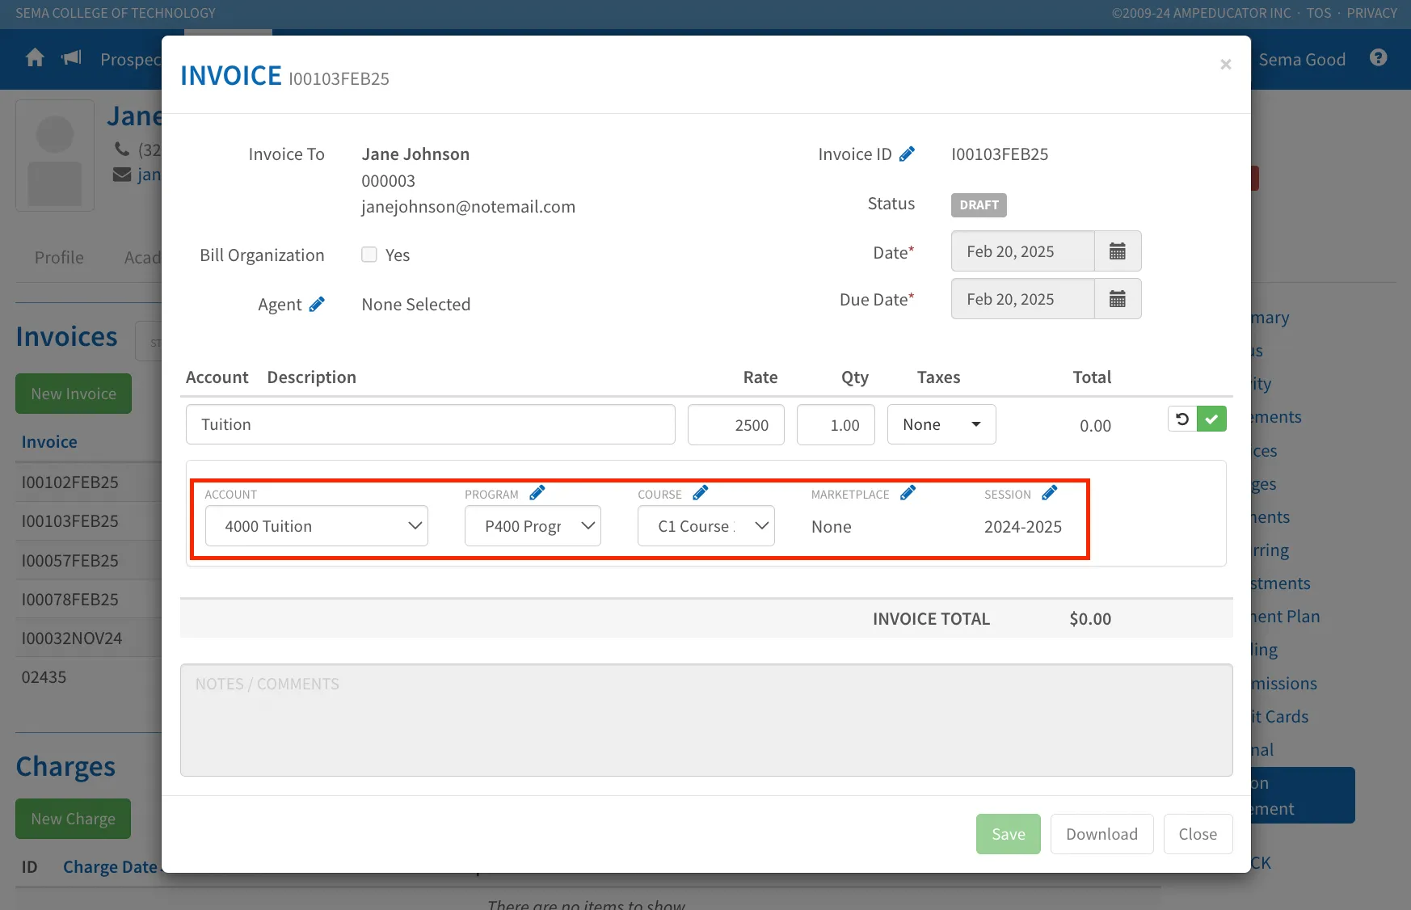
Task: Click the Save button
Action: 1009,834
